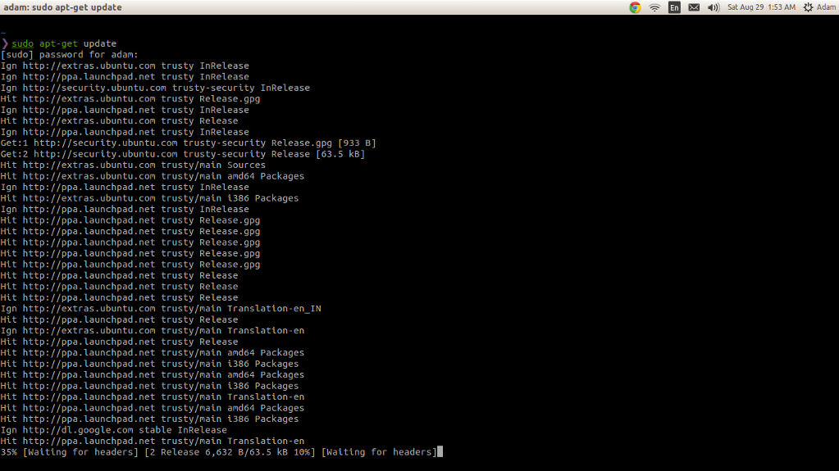839x471 pixels.
Task: Open the Sat Aug 29 clock calendar
Action: click(x=761, y=7)
